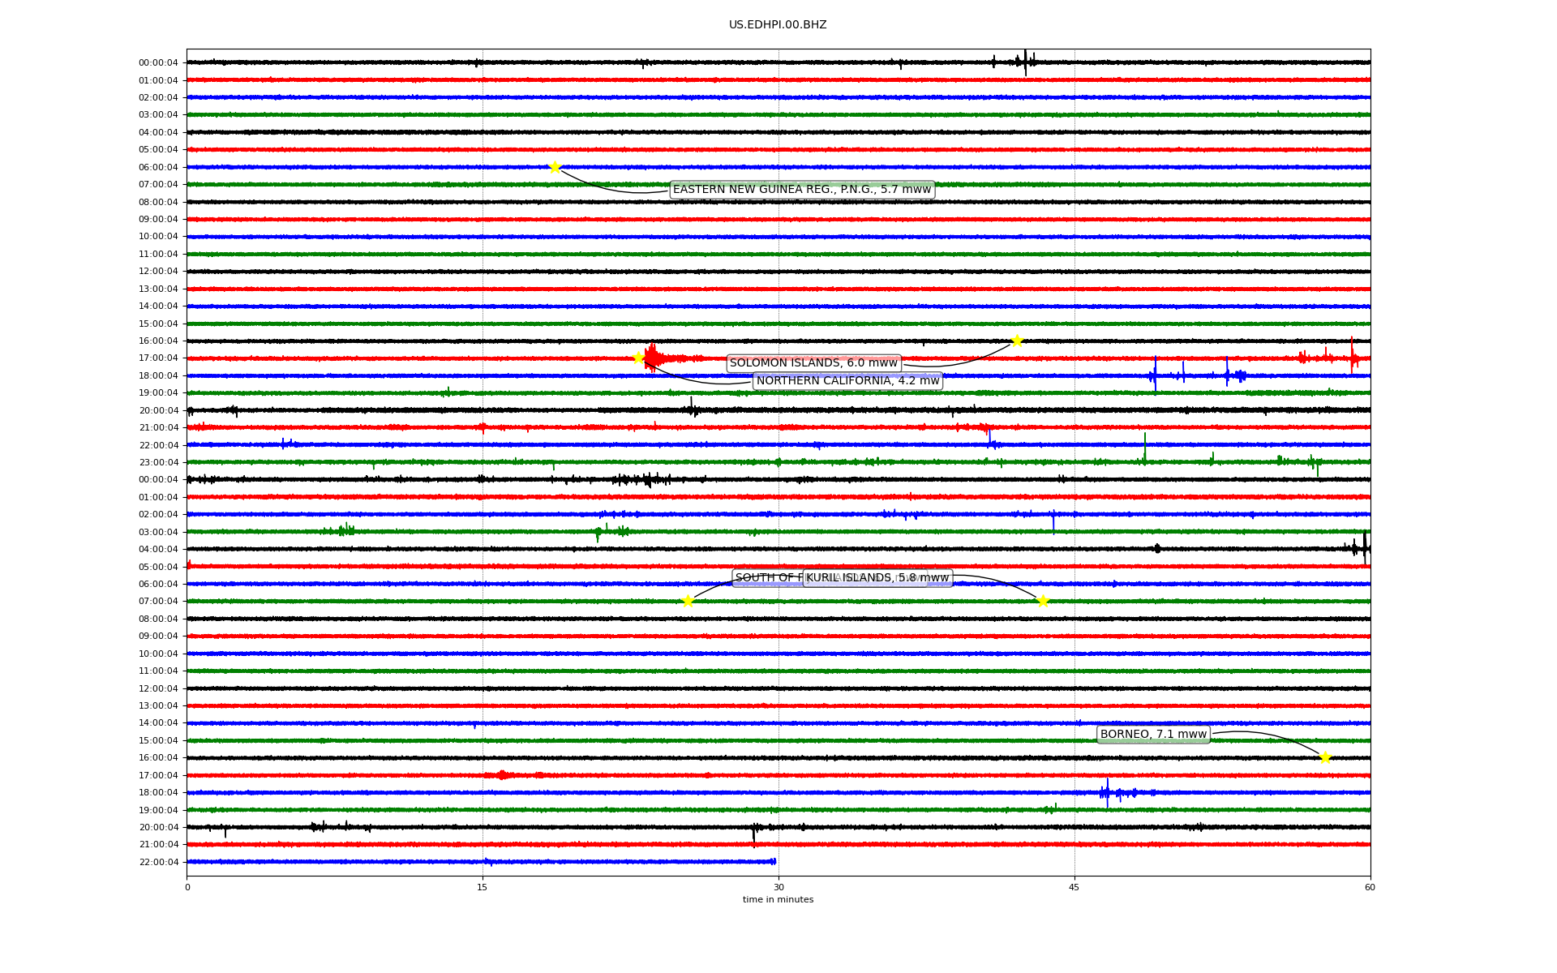
Task: Click the 30 minute x-axis tick label
Action: (778, 887)
